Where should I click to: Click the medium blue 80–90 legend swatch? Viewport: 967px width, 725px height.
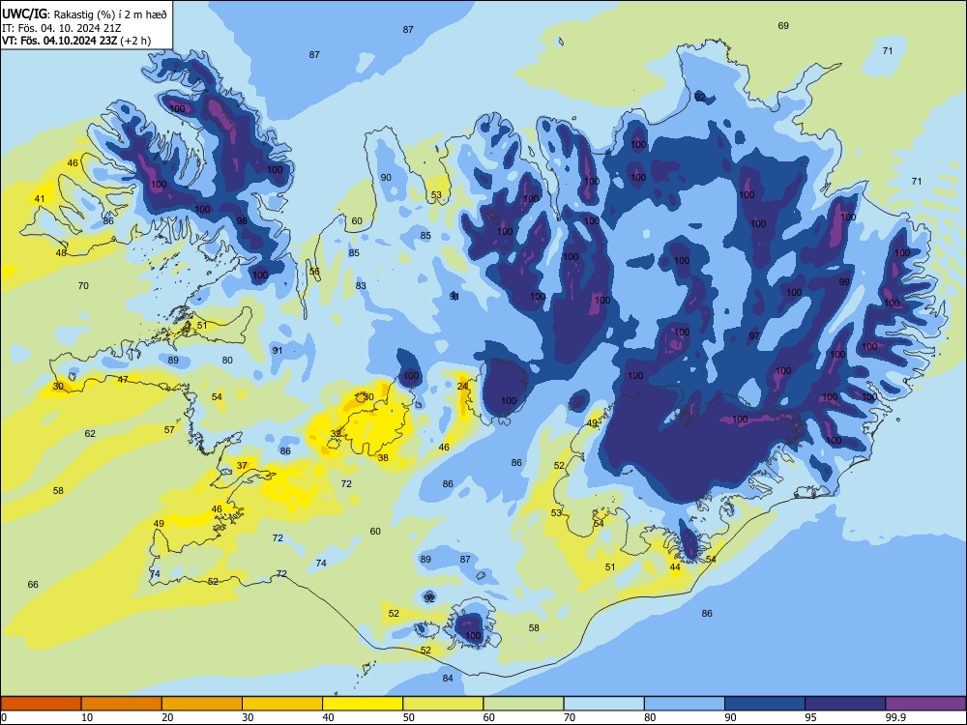685,704
